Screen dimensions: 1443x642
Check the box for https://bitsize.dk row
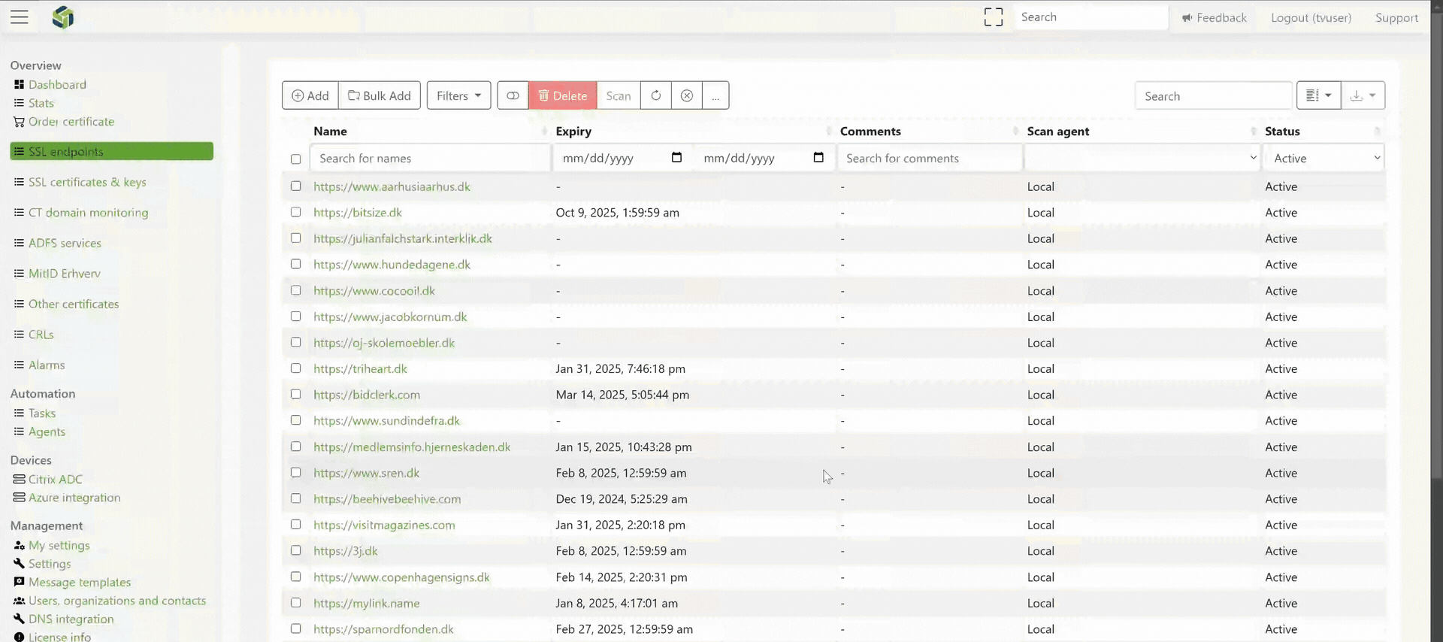pos(296,212)
